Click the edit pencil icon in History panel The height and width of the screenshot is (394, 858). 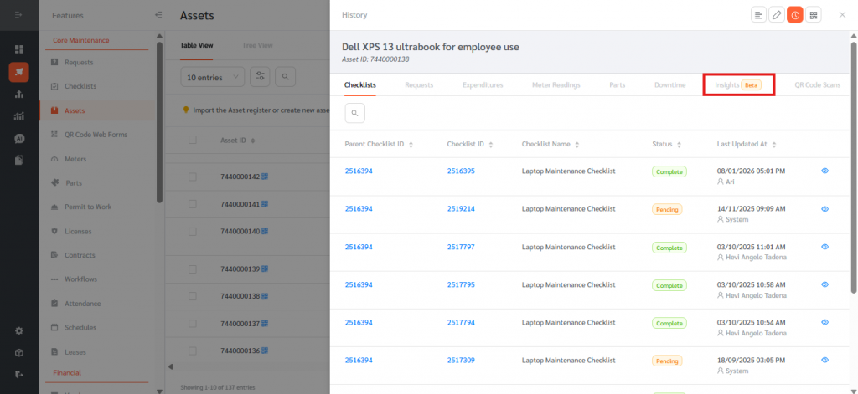(777, 15)
